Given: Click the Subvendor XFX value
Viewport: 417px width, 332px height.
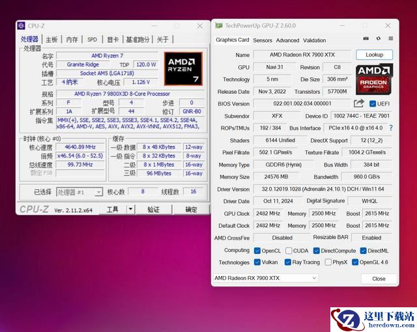Looking at the screenshot, I should click(x=277, y=116).
